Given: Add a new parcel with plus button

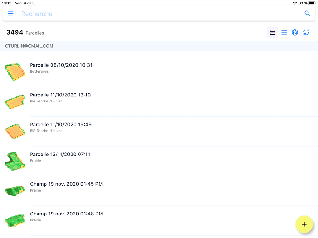Looking at the screenshot, I should coord(304,224).
